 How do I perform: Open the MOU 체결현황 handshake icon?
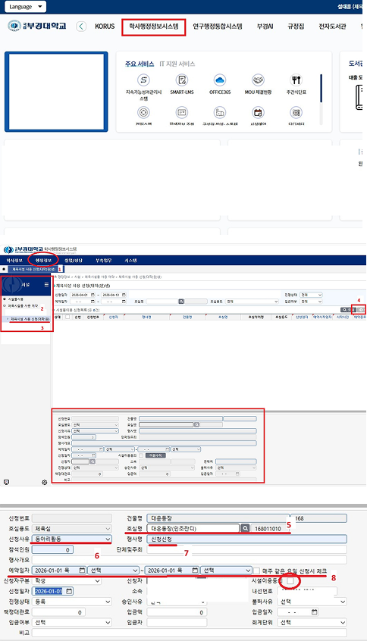pyautogui.click(x=258, y=80)
